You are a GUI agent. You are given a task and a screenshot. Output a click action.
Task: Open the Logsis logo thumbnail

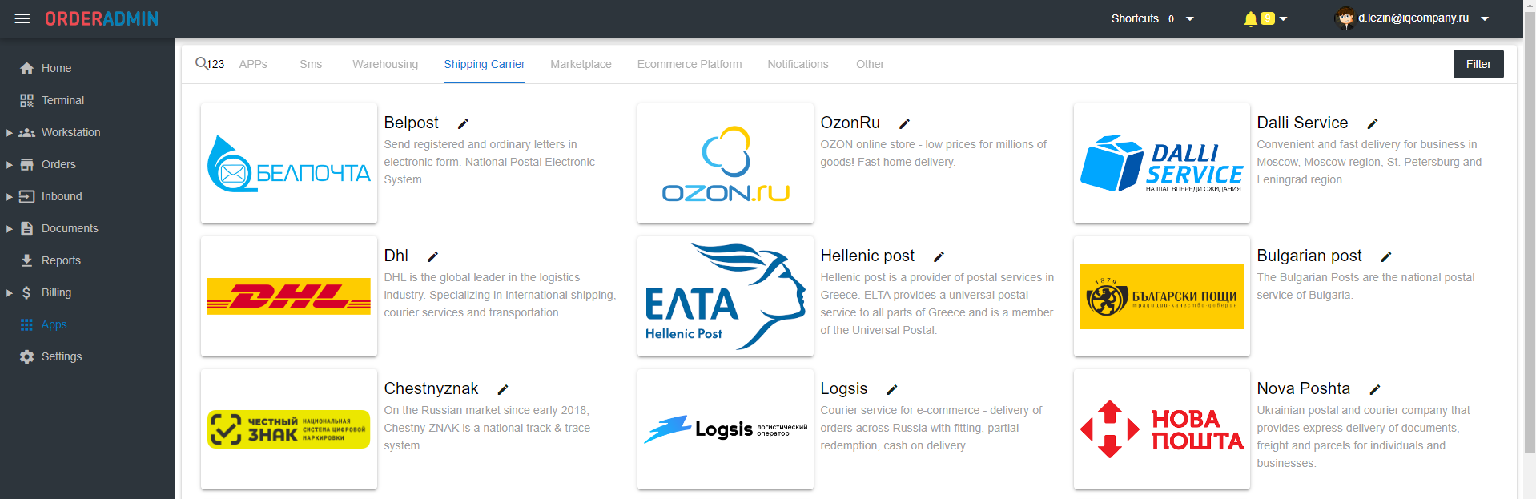tap(726, 429)
